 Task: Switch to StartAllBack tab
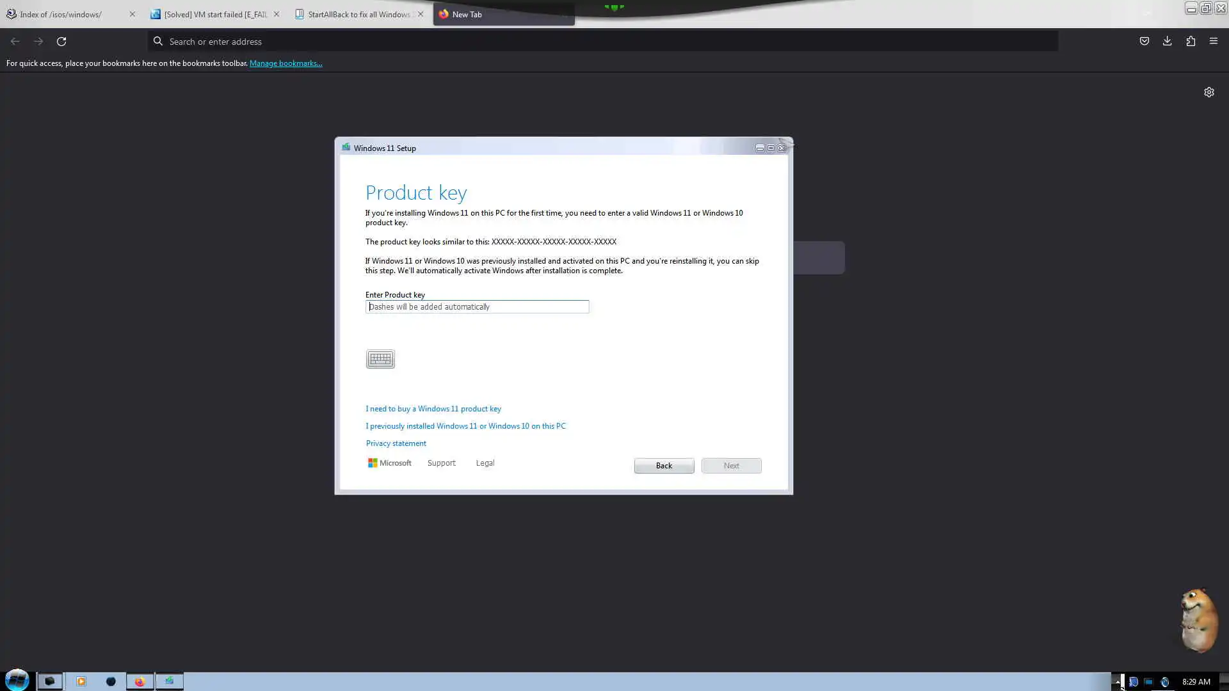click(x=358, y=14)
